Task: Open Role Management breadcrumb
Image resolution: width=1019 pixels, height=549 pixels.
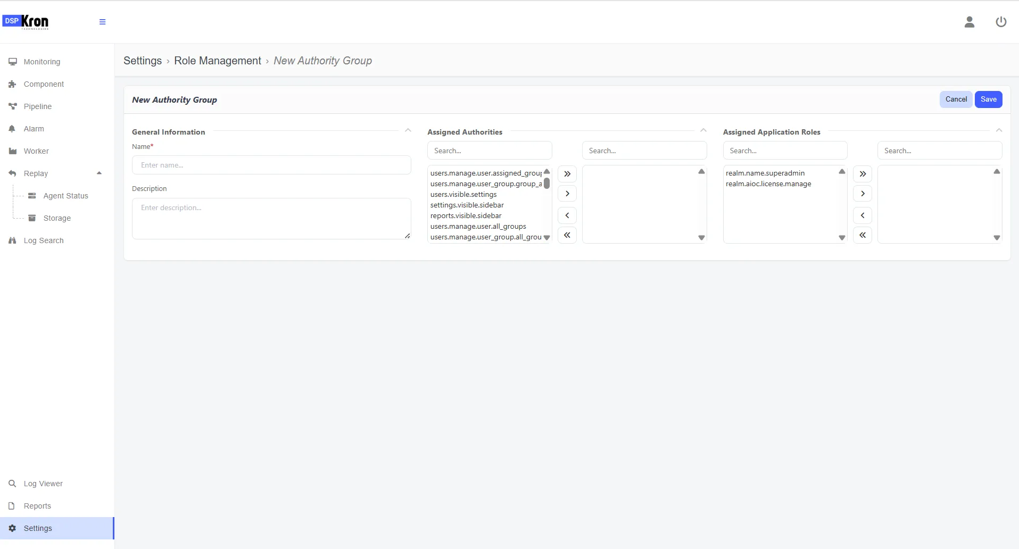Action: [x=218, y=61]
